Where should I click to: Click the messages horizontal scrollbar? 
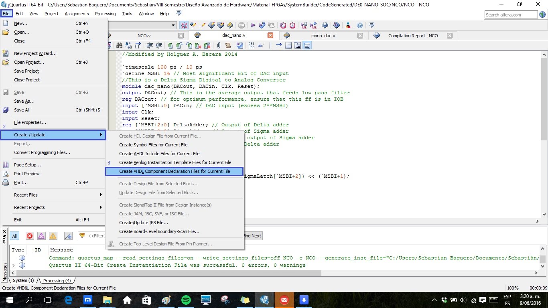[274, 273]
